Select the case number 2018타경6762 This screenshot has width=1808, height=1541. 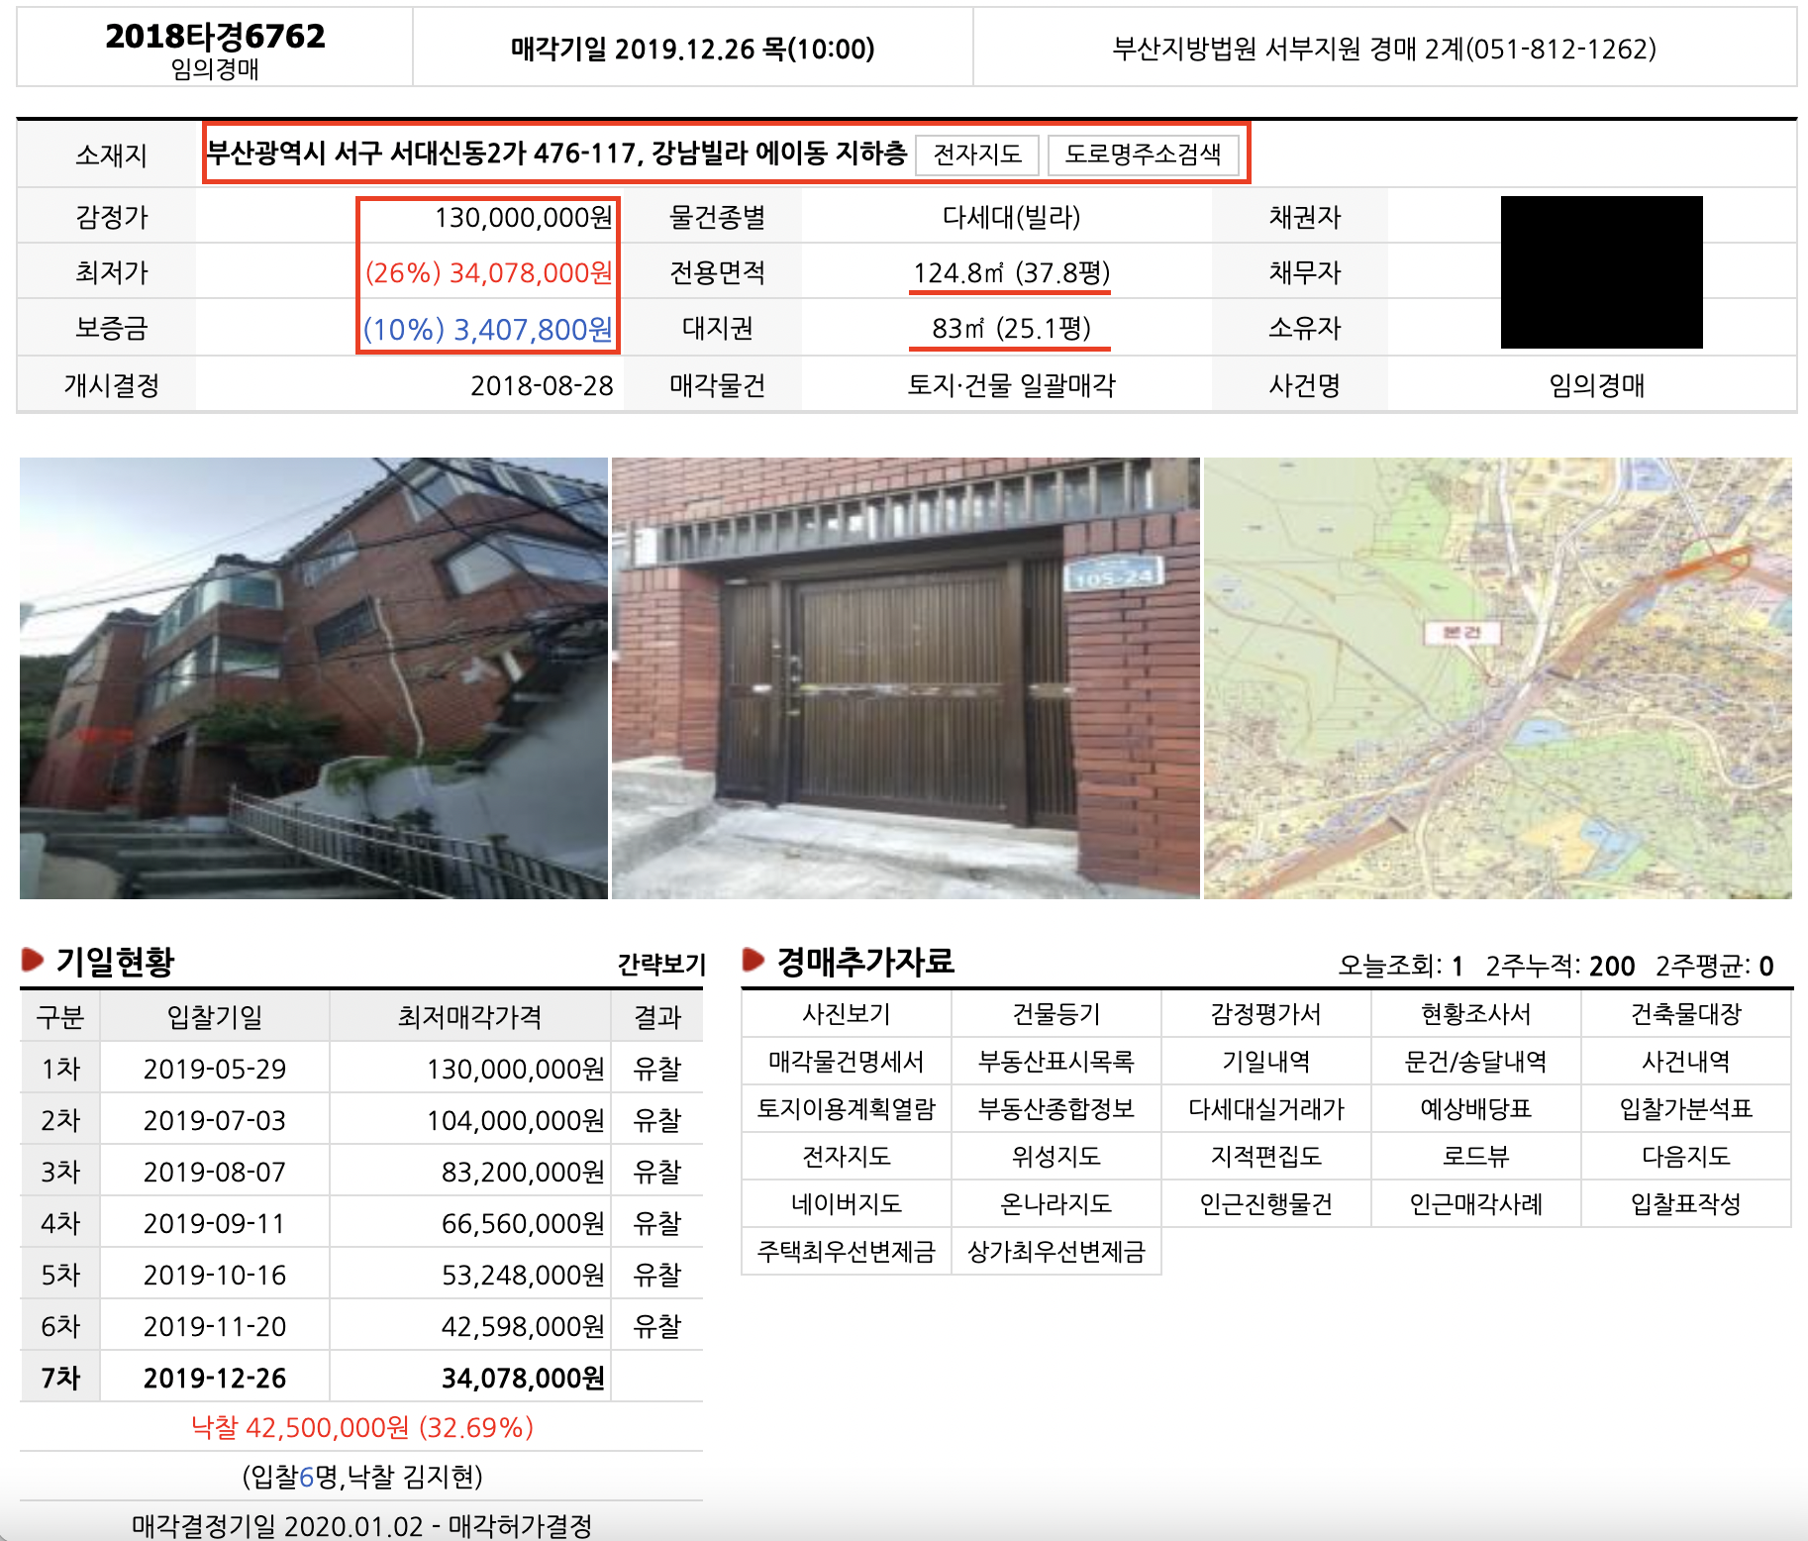click(x=215, y=36)
